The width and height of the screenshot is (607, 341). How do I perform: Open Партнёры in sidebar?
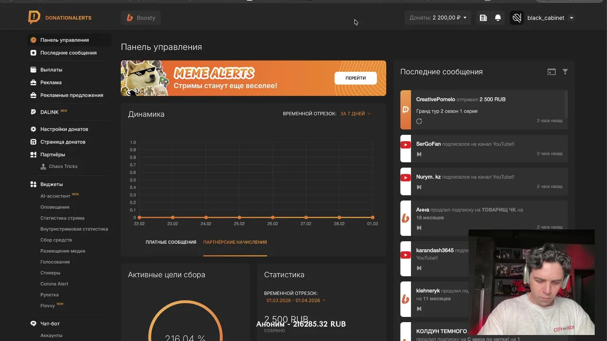[x=53, y=155]
